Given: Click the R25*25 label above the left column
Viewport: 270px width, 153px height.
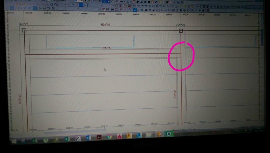Looking at the screenshot, I should click(x=24, y=24).
